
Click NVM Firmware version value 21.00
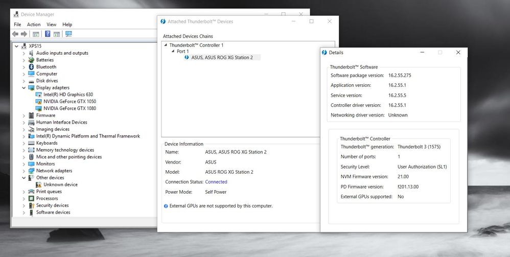pyautogui.click(x=403, y=177)
